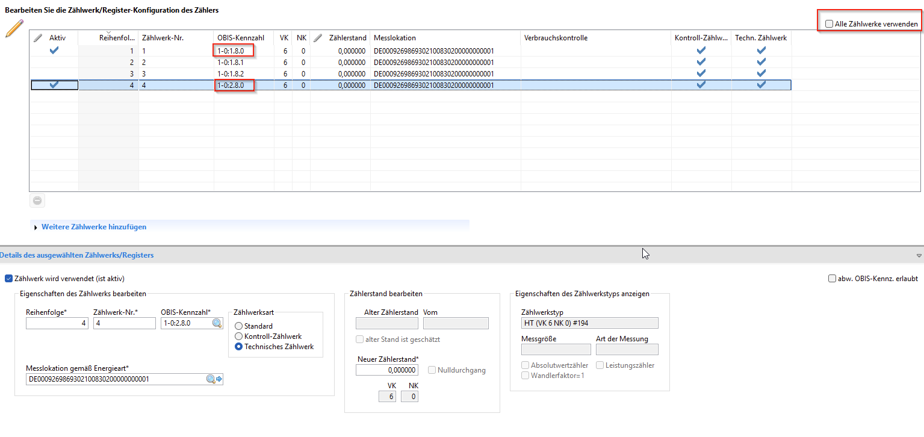Click the Neuer Zählerstand input field

(386, 370)
